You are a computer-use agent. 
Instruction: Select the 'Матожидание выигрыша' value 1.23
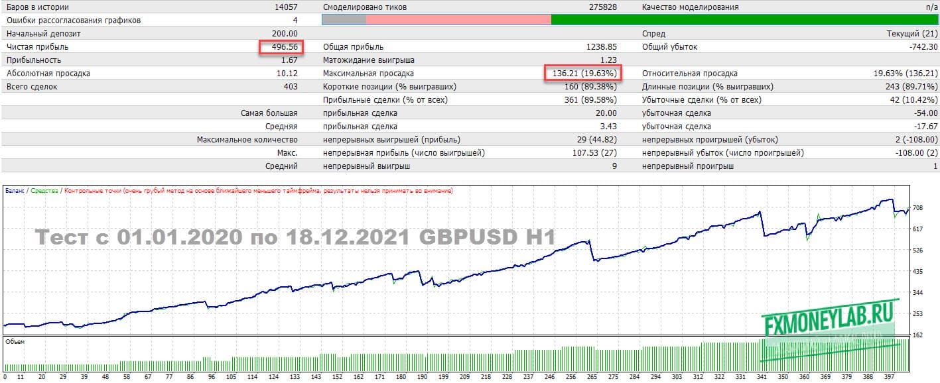(609, 60)
